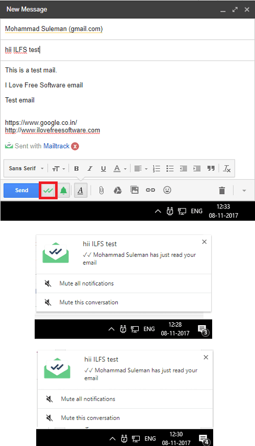Open text color picker A
Image resolution: width=255 pixels, height=446 pixels.
119,168
